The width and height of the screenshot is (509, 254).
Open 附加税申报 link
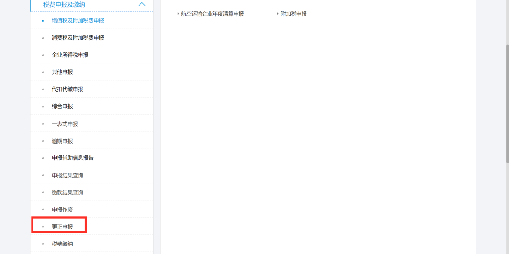pyautogui.click(x=294, y=14)
